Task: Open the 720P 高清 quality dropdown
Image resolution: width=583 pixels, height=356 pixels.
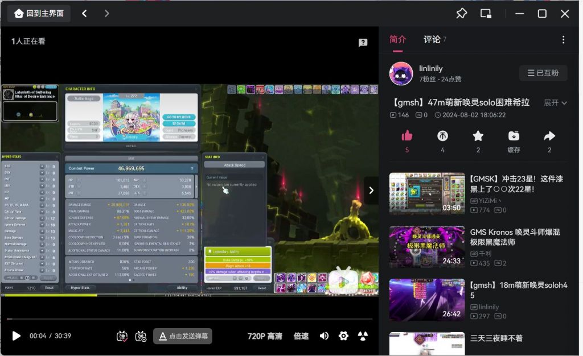Action: coord(265,336)
